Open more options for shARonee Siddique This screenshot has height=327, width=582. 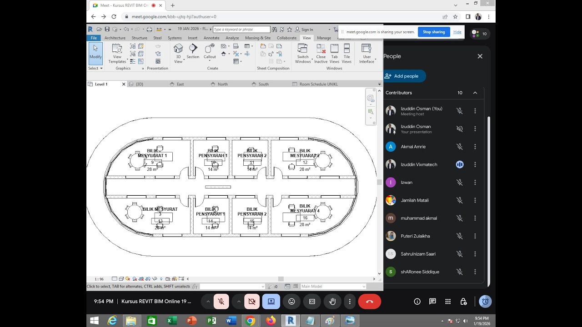point(475,272)
